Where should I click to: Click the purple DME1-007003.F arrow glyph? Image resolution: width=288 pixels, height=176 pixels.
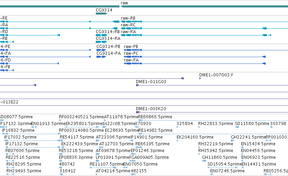[x=200, y=78]
